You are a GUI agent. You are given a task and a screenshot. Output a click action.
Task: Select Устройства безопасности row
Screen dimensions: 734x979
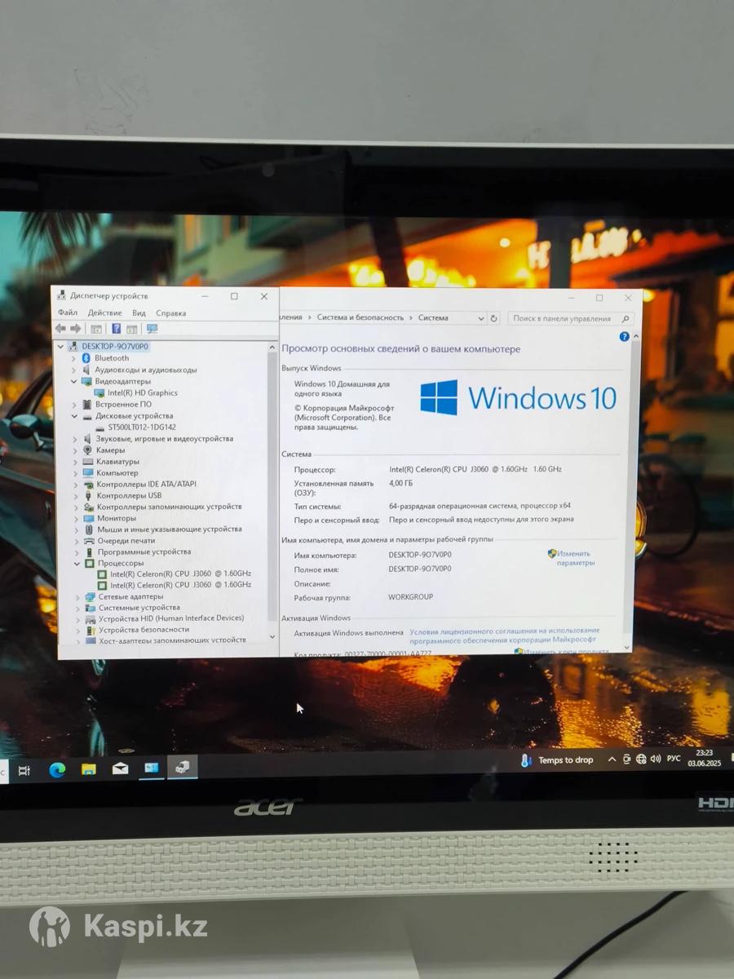(144, 630)
